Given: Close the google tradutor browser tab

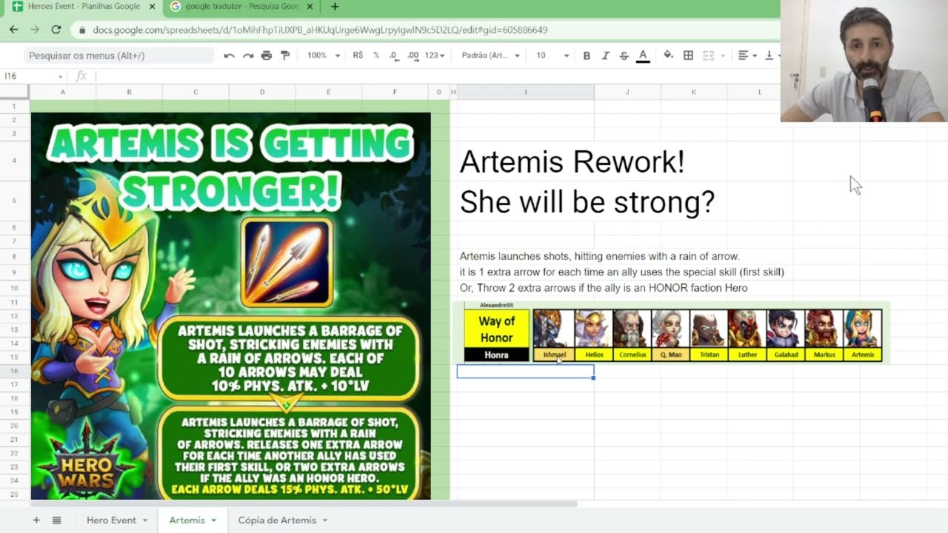Looking at the screenshot, I should click(x=310, y=7).
